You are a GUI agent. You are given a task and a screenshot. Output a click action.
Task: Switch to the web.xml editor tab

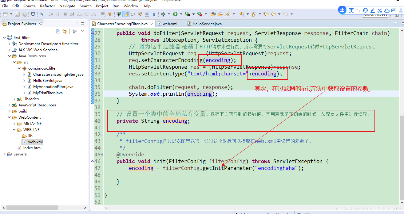pyautogui.click(x=168, y=24)
